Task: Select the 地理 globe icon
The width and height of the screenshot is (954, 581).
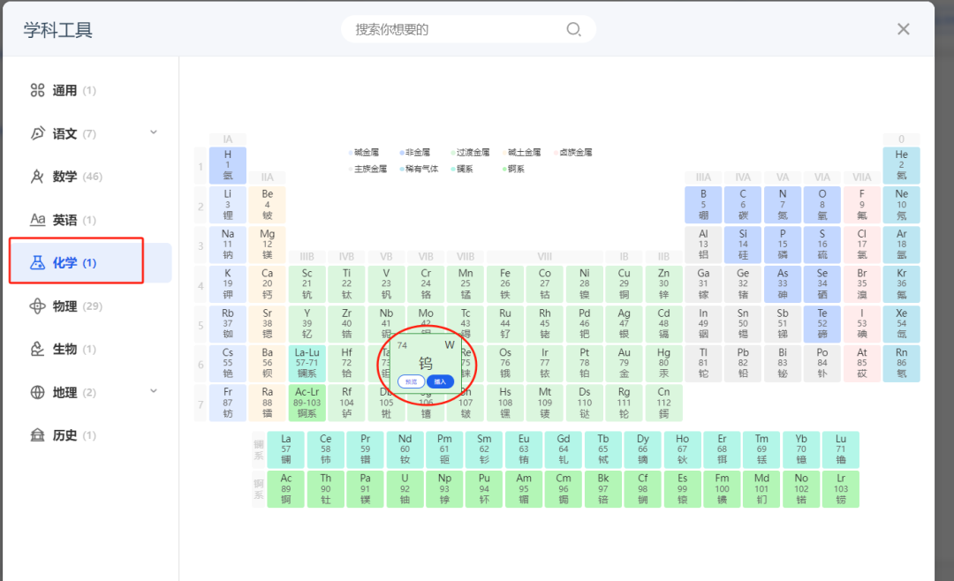Action: [36, 391]
